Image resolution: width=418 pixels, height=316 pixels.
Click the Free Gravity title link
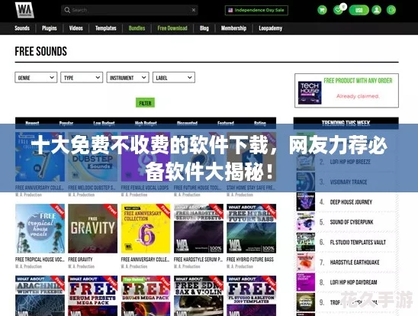pos(80,260)
